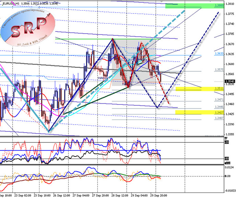236x198 pixels.
Task: Click the current price tag 1.3540
Action: click(x=229, y=81)
